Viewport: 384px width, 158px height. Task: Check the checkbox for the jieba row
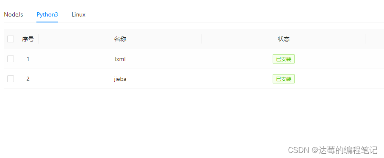point(11,79)
